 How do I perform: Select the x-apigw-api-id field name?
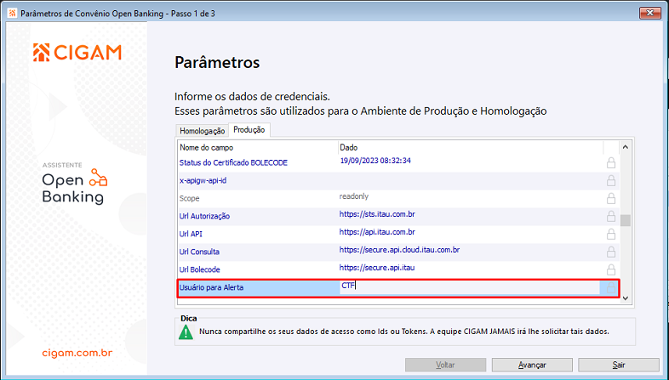[x=203, y=180]
